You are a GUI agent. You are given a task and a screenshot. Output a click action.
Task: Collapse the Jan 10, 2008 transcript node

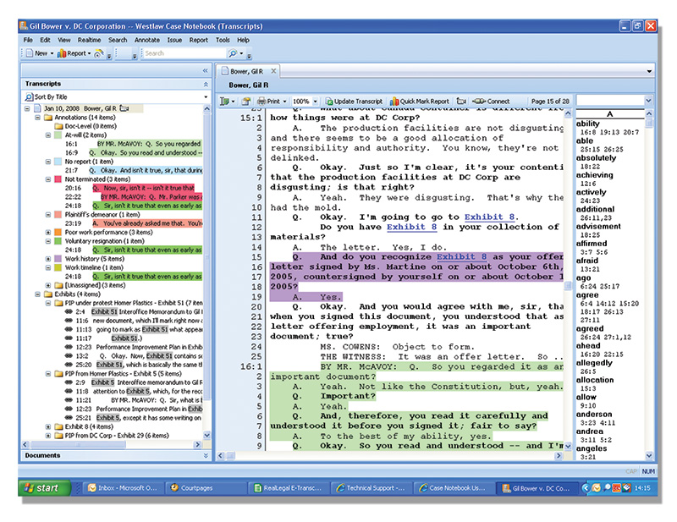(x=27, y=108)
